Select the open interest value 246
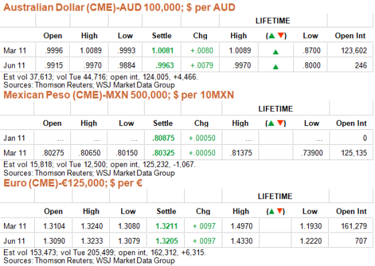This screenshot has width=375, height=266. point(361,66)
